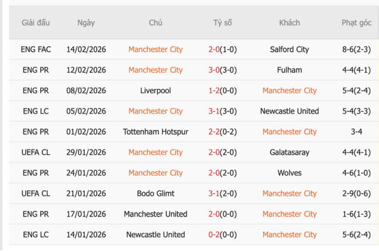Click the "Tỷ số" column header

[222, 23]
